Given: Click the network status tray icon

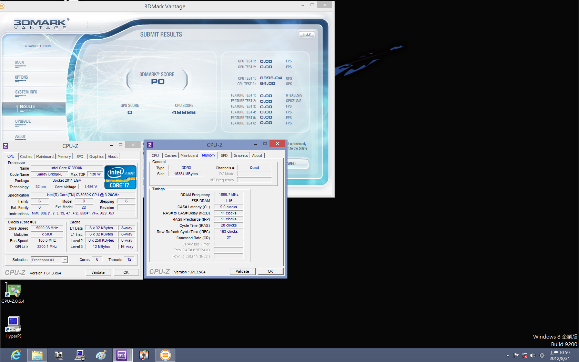Looking at the screenshot, I should (x=525, y=355).
